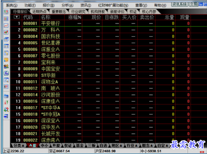Open the 系统(S) menu
Viewport: 207px width, 154px height.
[x=12, y=5]
